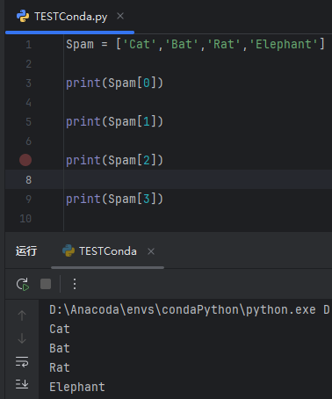Click the Python file icon on the editor tab
Image resolution: width=332 pixels, height=399 pixels.
(x=23, y=16)
